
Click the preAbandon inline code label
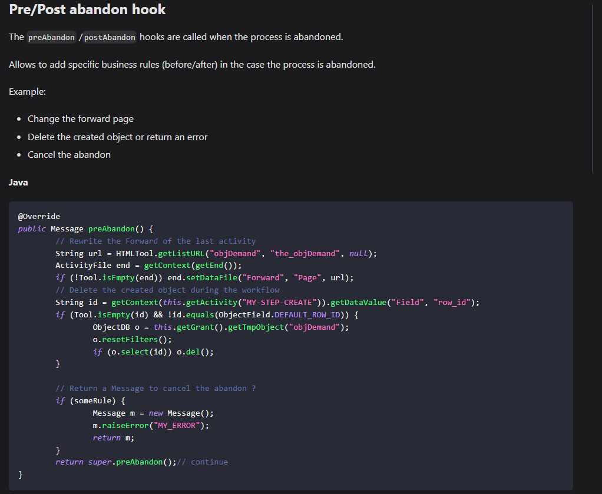pos(51,38)
